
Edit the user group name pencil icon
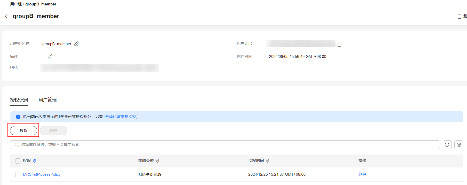coord(76,44)
